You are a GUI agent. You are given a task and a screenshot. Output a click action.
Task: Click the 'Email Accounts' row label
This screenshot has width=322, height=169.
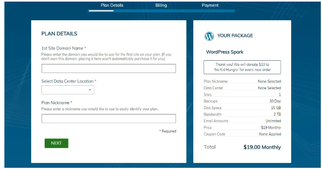216,121
